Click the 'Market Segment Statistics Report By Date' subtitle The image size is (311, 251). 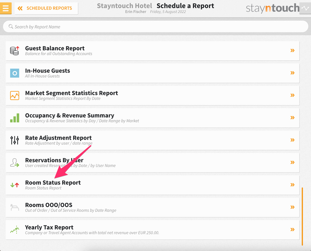coord(63,99)
